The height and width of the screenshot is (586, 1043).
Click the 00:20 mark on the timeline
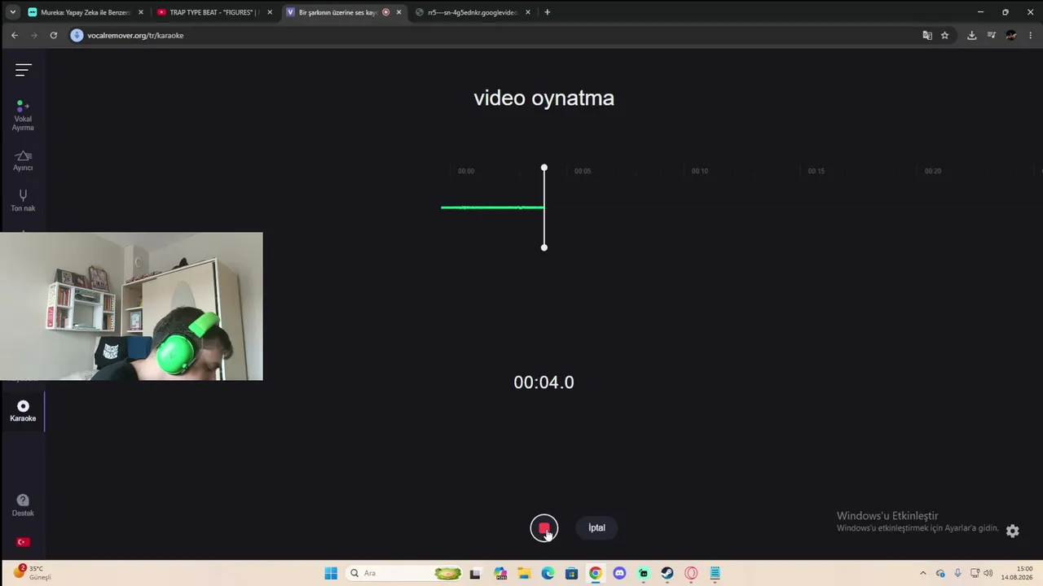point(932,171)
